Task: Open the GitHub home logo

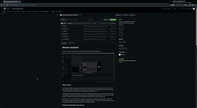Action: coord(5,9)
